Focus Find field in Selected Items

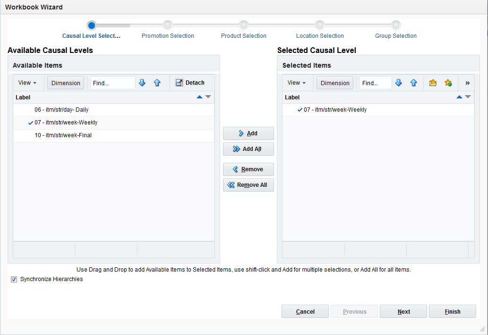tap(376, 83)
